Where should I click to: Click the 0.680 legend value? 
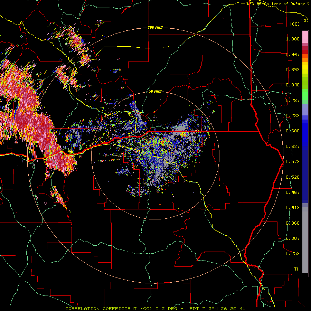[x=293, y=131]
